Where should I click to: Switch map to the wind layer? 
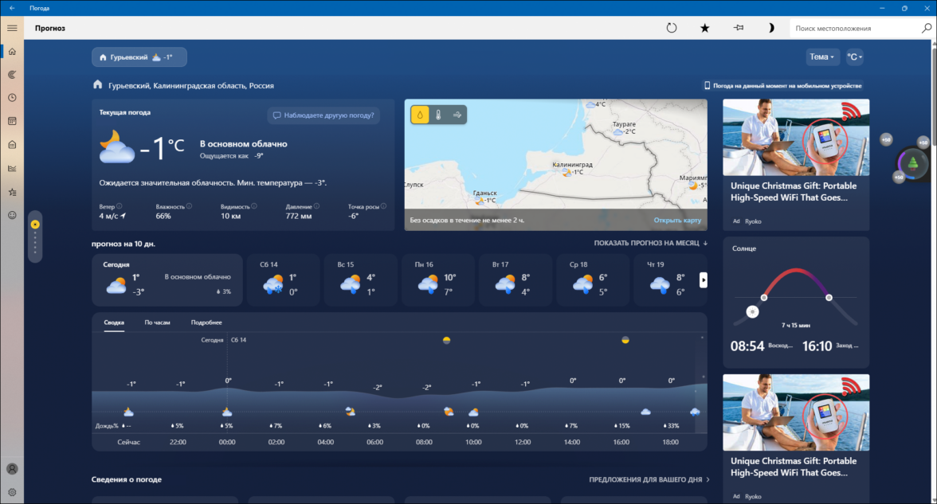pyautogui.click(x=457, y=115)
